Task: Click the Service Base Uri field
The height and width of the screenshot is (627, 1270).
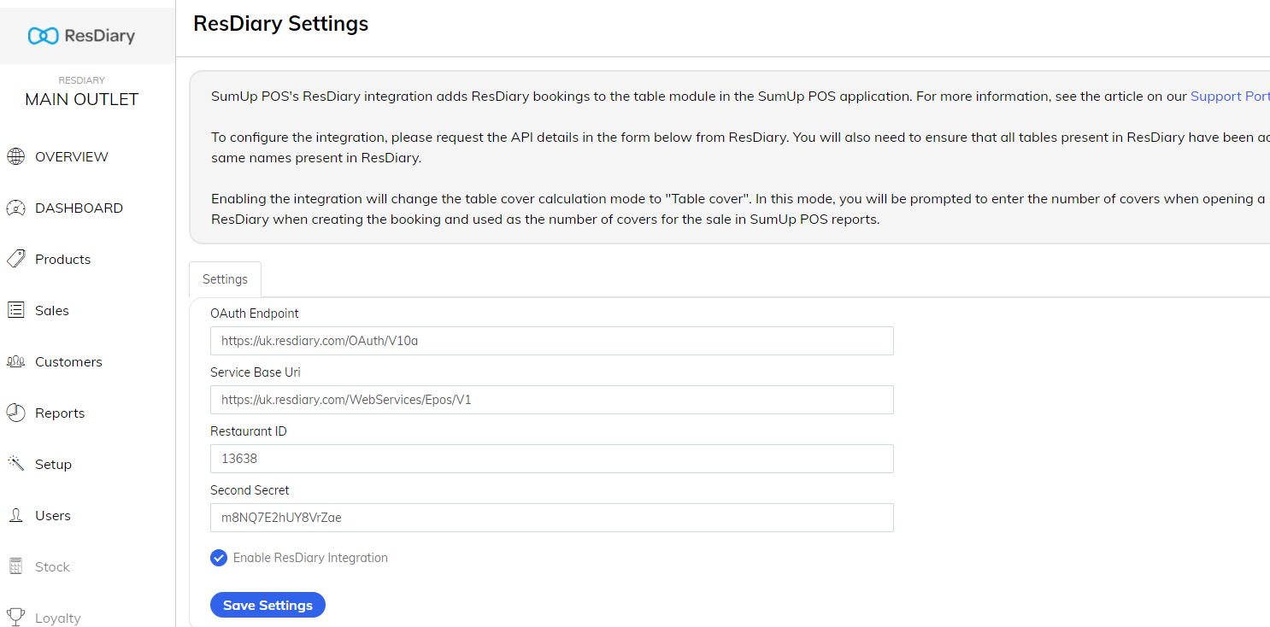Action: tap(551, 400)
